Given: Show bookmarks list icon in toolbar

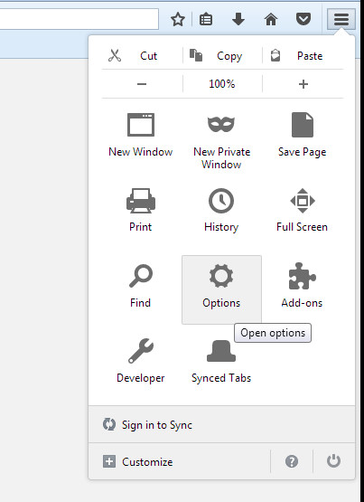Looking at the screenshot, I should point(206,20).
